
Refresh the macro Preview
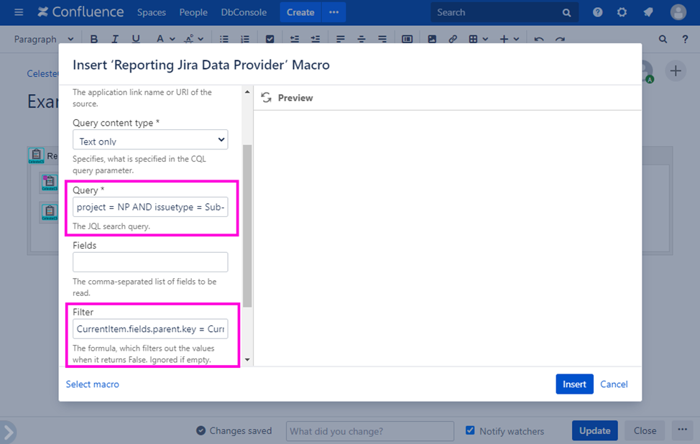click(267, 98)
